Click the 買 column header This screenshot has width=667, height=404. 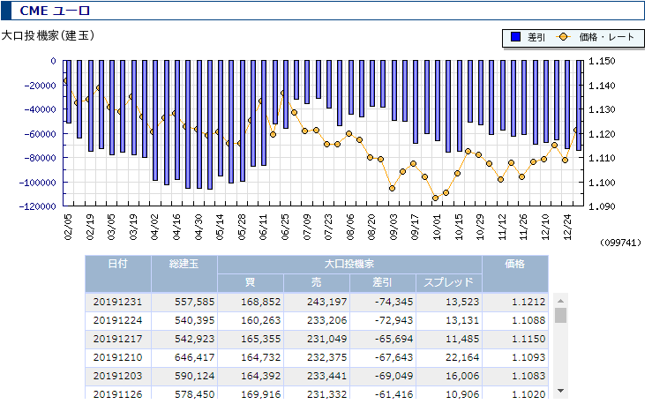(251, 282)
